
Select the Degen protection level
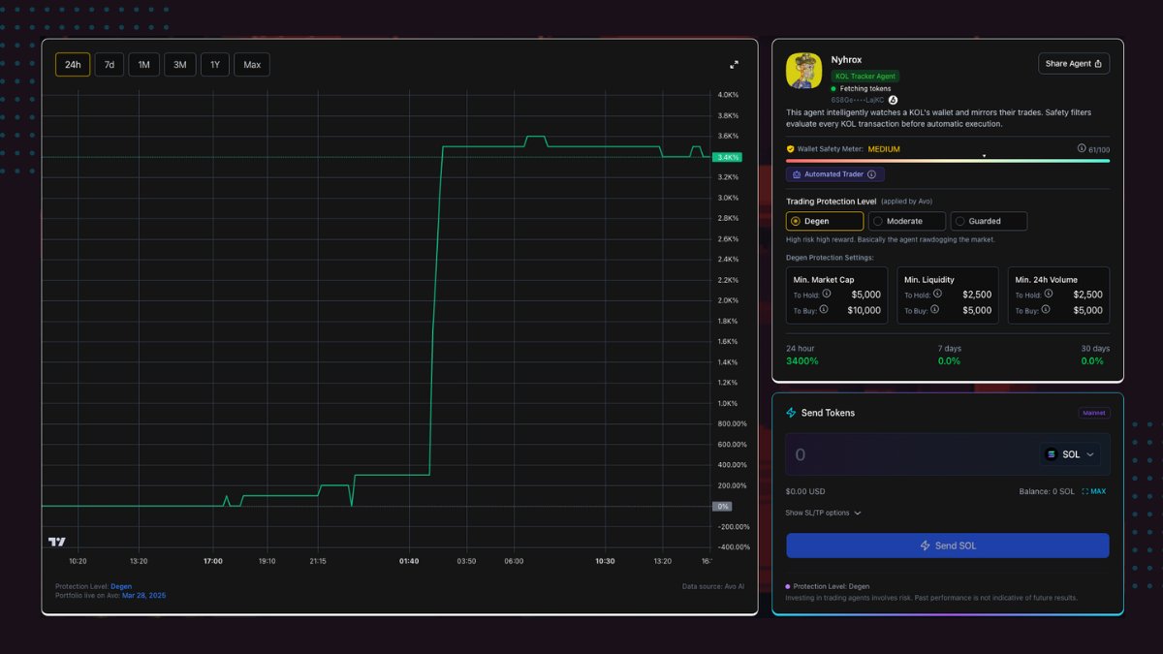click(824, 221)
